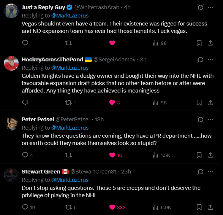Reply to Just a Reply Guy's tweet
Image resolution: width=223 pixels, height=215 pixels.
[26, 43]
